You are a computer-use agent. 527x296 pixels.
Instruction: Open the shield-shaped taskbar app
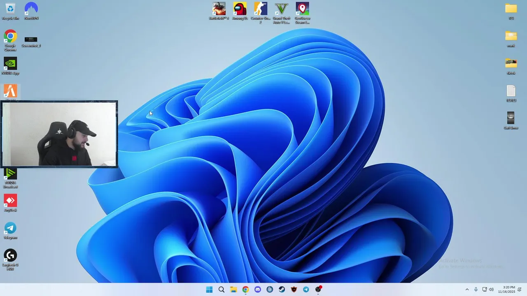tap(294, 289)
